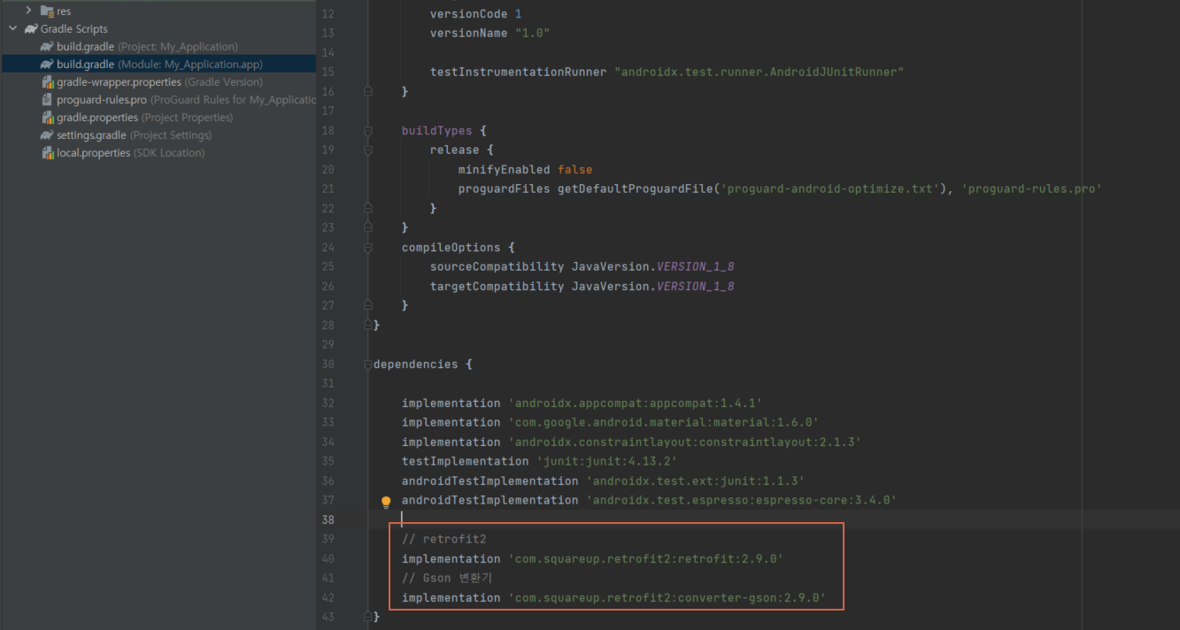Select build.gradle (Module: My_Application.app)
Image resolution: width=1180 pixels, height=630 pixels.
pos(159,64)
